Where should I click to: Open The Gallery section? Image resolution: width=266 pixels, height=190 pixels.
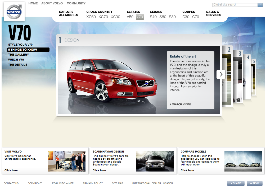click(x=19, y=55)
